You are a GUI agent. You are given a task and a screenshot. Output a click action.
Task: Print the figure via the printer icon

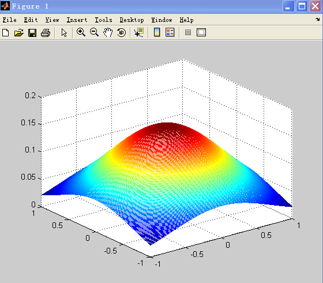click(46, 33)
